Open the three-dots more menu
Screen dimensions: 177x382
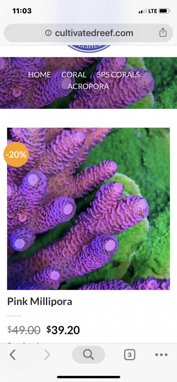point(161,355)
